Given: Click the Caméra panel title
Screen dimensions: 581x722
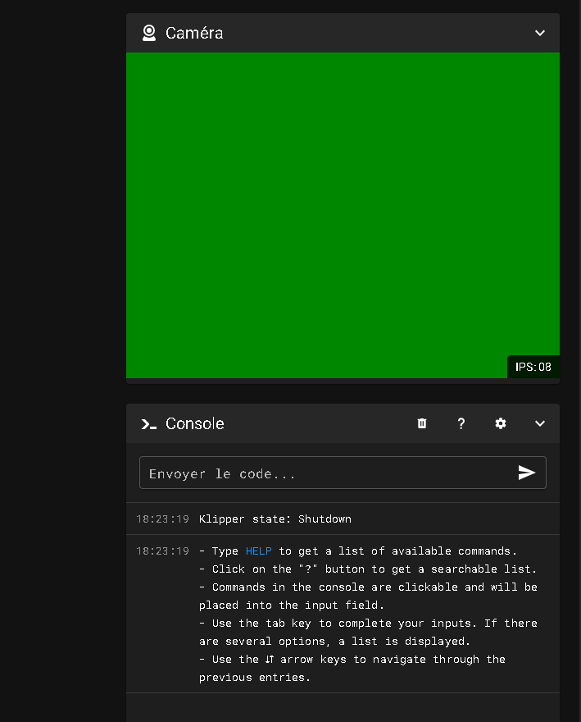Looking at the screenshot, I should click(194, 33).
